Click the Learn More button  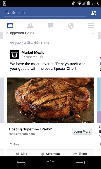click(82, 132)
